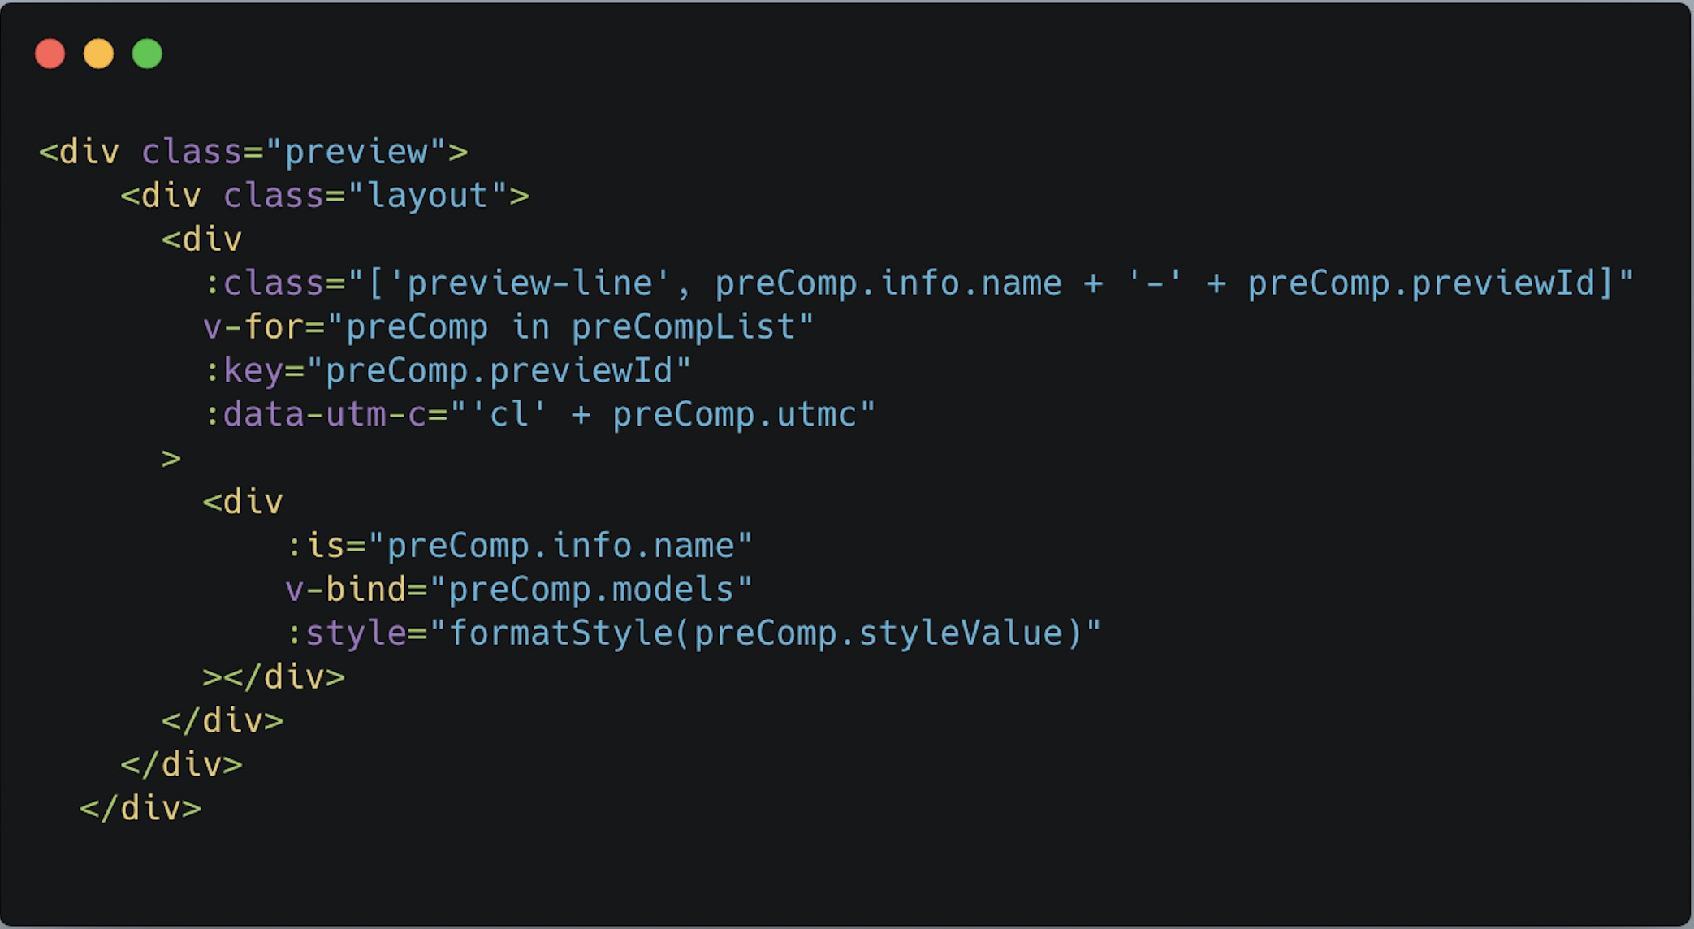1694x929 pixels.
Task: Click the :key attribute name
Action: pos(244,371)
